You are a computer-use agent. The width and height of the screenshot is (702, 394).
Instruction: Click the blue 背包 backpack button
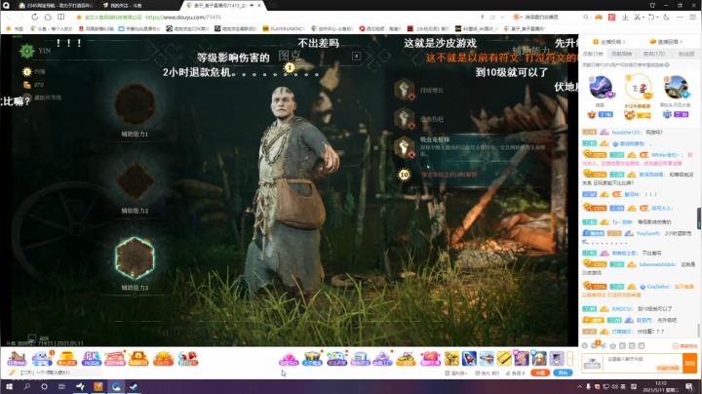tap(563, 373)
